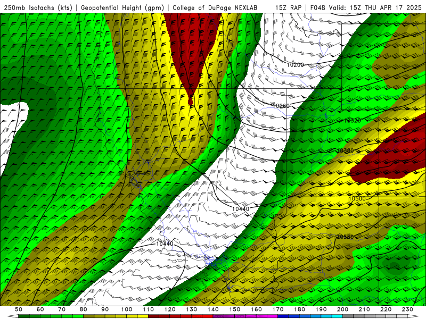Select the 10560 height contour label
The width and height of the screenshot is (426, 319).
(x=345, y=237)
